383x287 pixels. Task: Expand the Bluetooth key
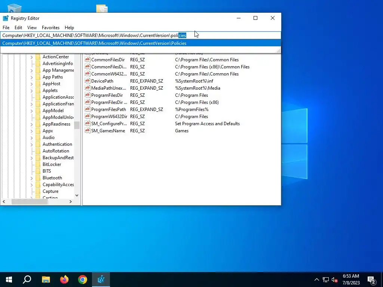31,178
